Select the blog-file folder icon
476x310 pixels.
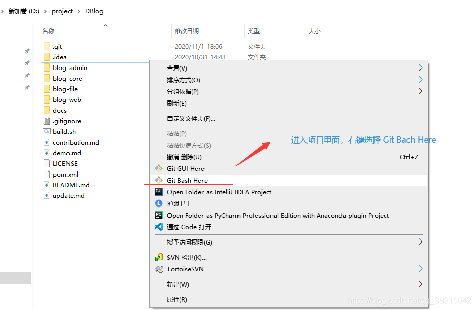tap(47, 89)
